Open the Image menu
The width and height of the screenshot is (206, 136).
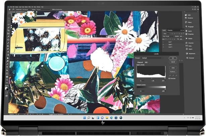pyautogui.click(x=16, y=7)
